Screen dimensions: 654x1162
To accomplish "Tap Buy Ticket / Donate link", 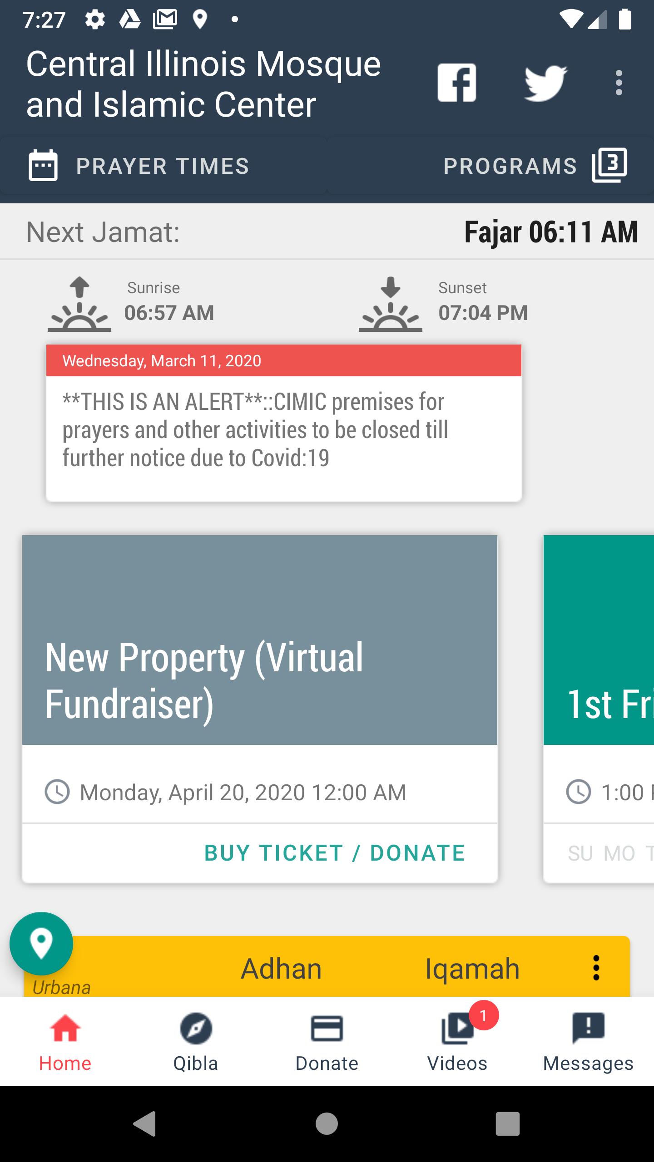I will click(335, 853).
